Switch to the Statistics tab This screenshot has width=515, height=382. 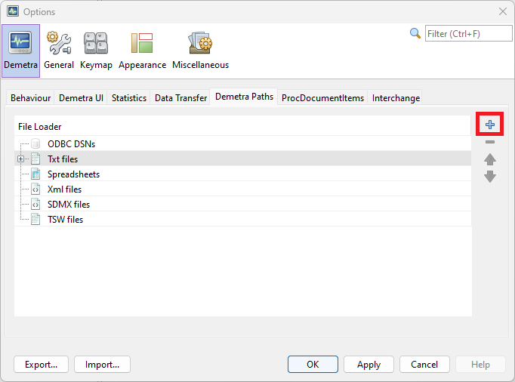coord(129,98)
